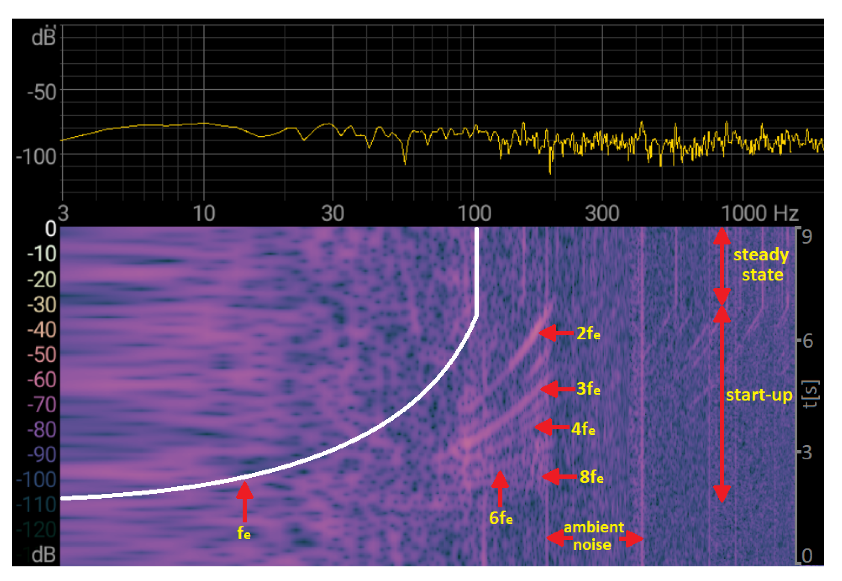Viewport: 842px width, 581px height.
Task: Click the 3 second time axis marker
Action: (x=807, y=453)
